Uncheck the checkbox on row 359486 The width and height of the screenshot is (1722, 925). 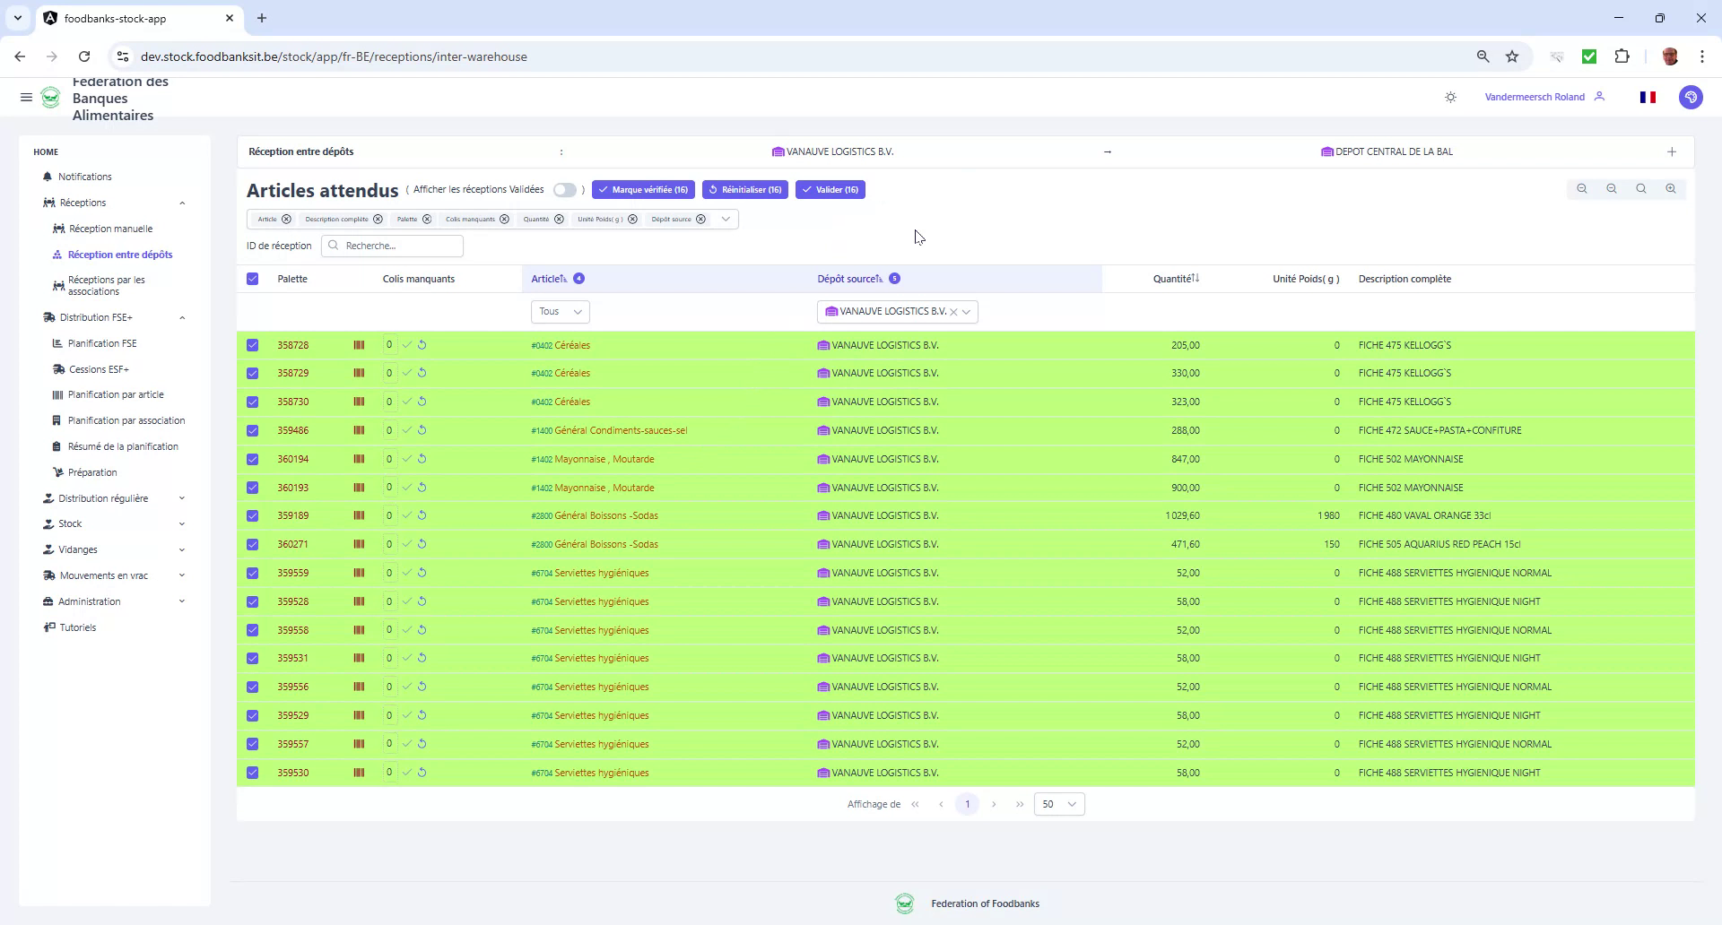click(x=252, y=430)
